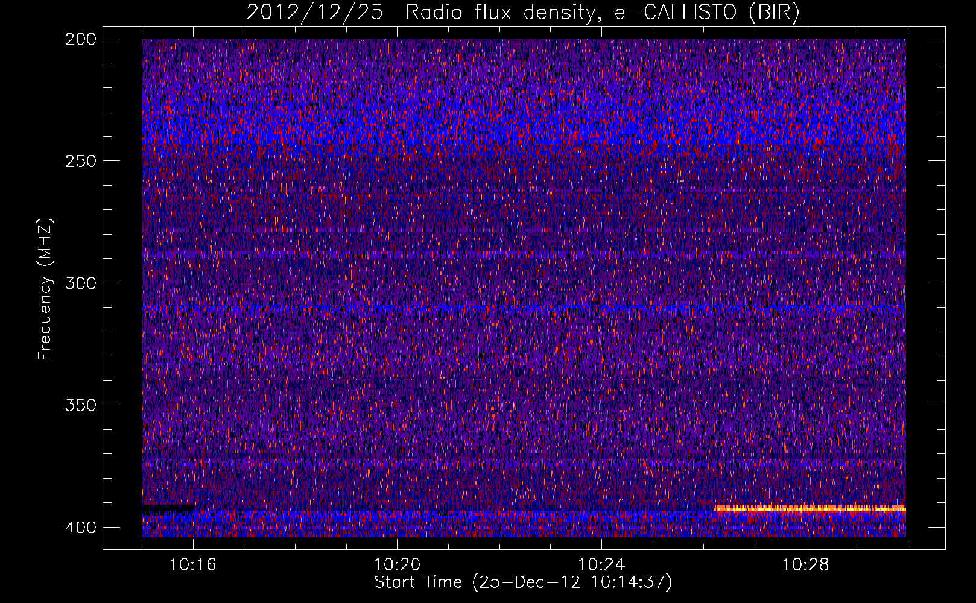Click the 200 frequency tick label
The height and width of the screenshot is (603, 976).
coord(80,39)
